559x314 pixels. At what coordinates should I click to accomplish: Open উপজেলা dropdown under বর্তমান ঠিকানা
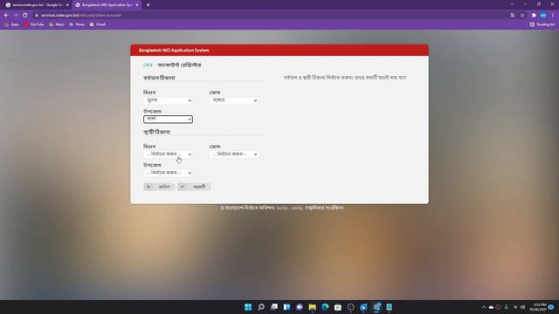point(168,119)
